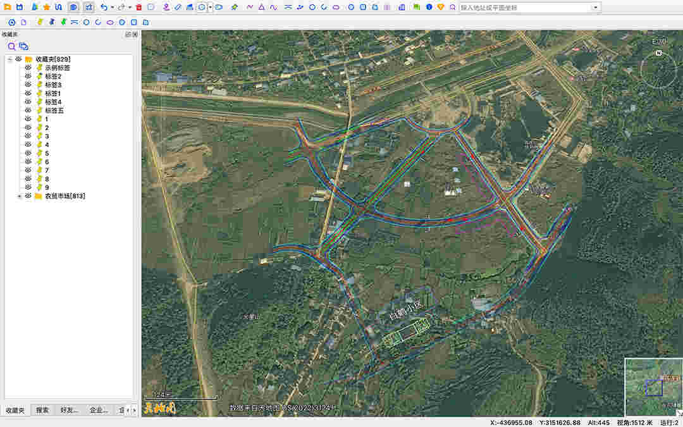Hide the 农贸市场[813] folder via eye icon
683x427 pixels.
[28, 196]
